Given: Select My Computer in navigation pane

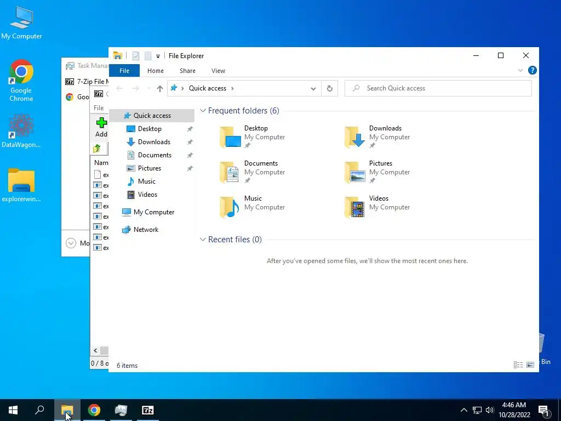Looking at the screenshot, I should click(x=154, y=212).
